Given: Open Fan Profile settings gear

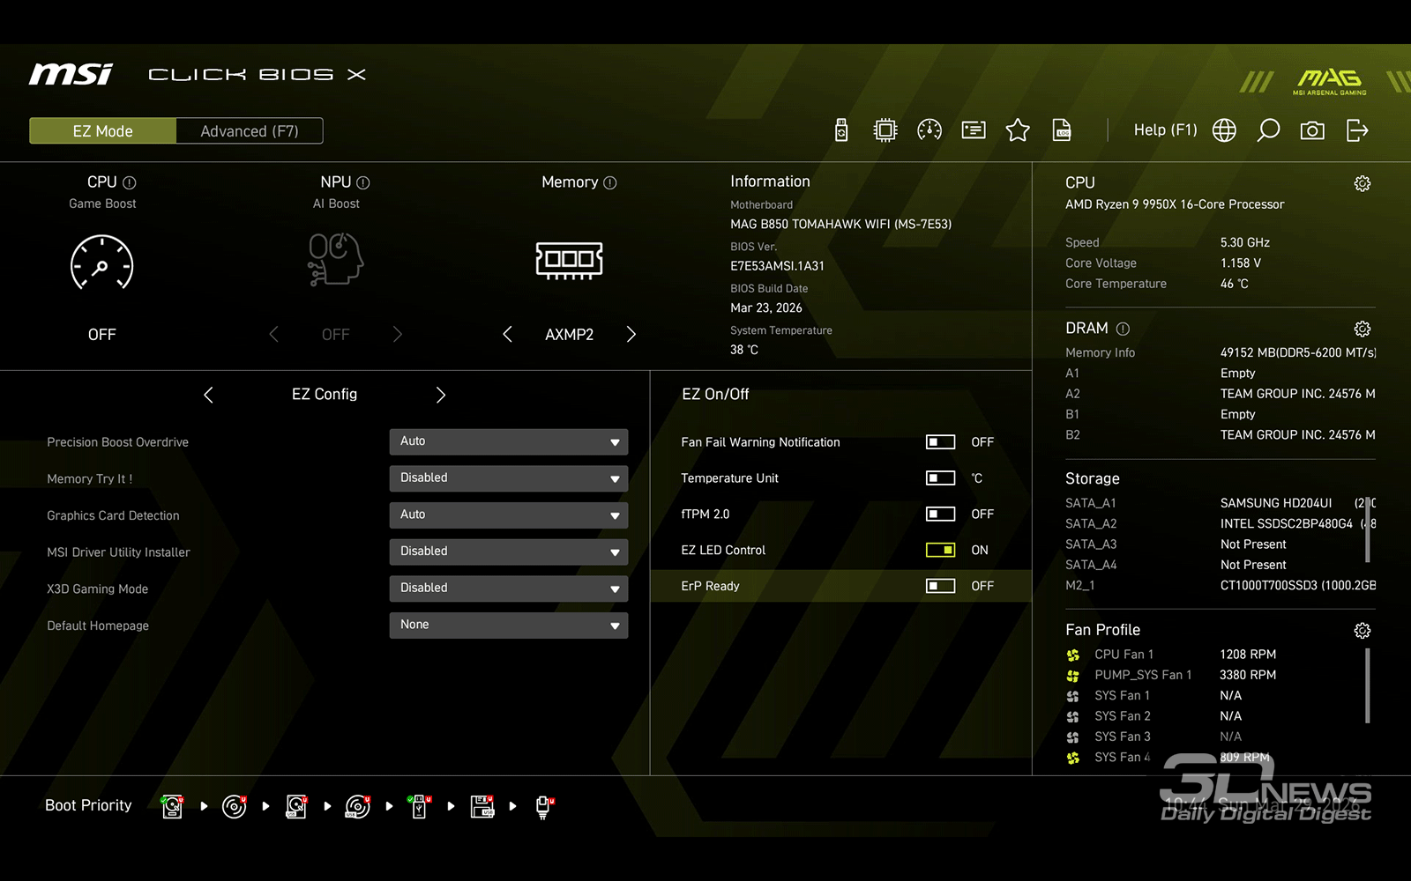Looking at the screenshot, I should point(1362,631).
